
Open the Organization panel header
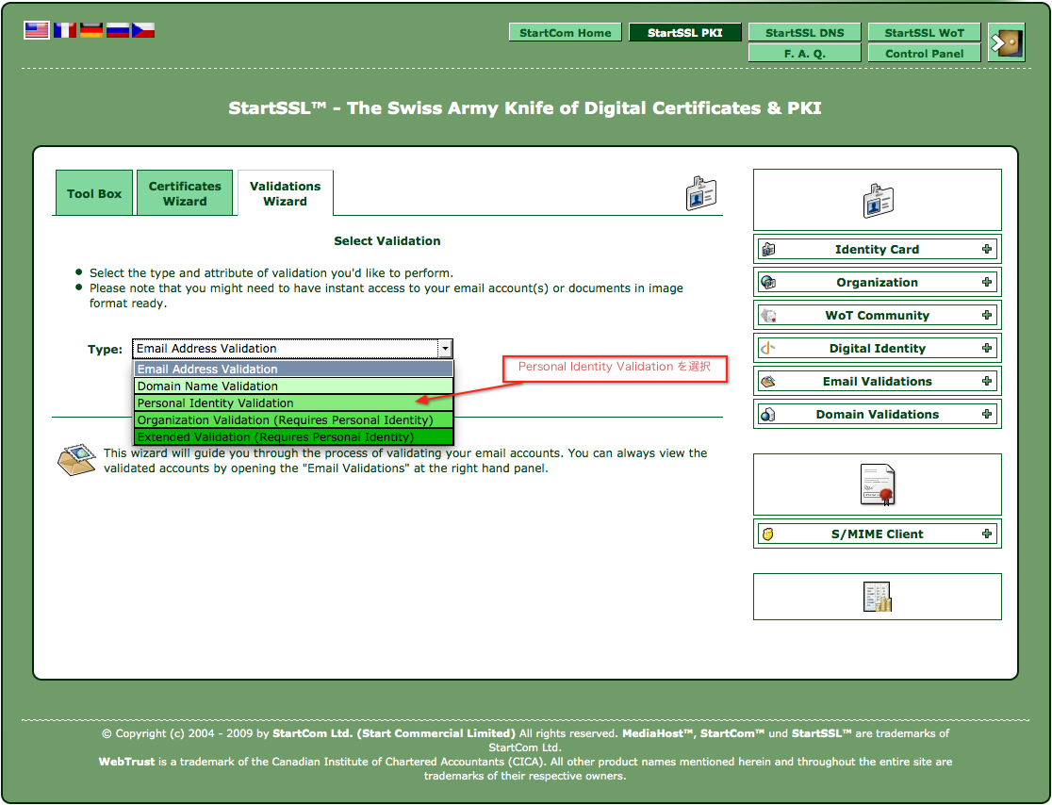point(878,283)
